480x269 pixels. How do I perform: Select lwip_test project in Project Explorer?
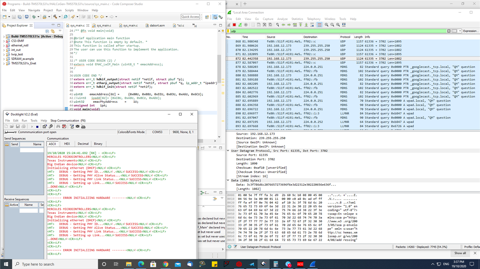point(17,55)
